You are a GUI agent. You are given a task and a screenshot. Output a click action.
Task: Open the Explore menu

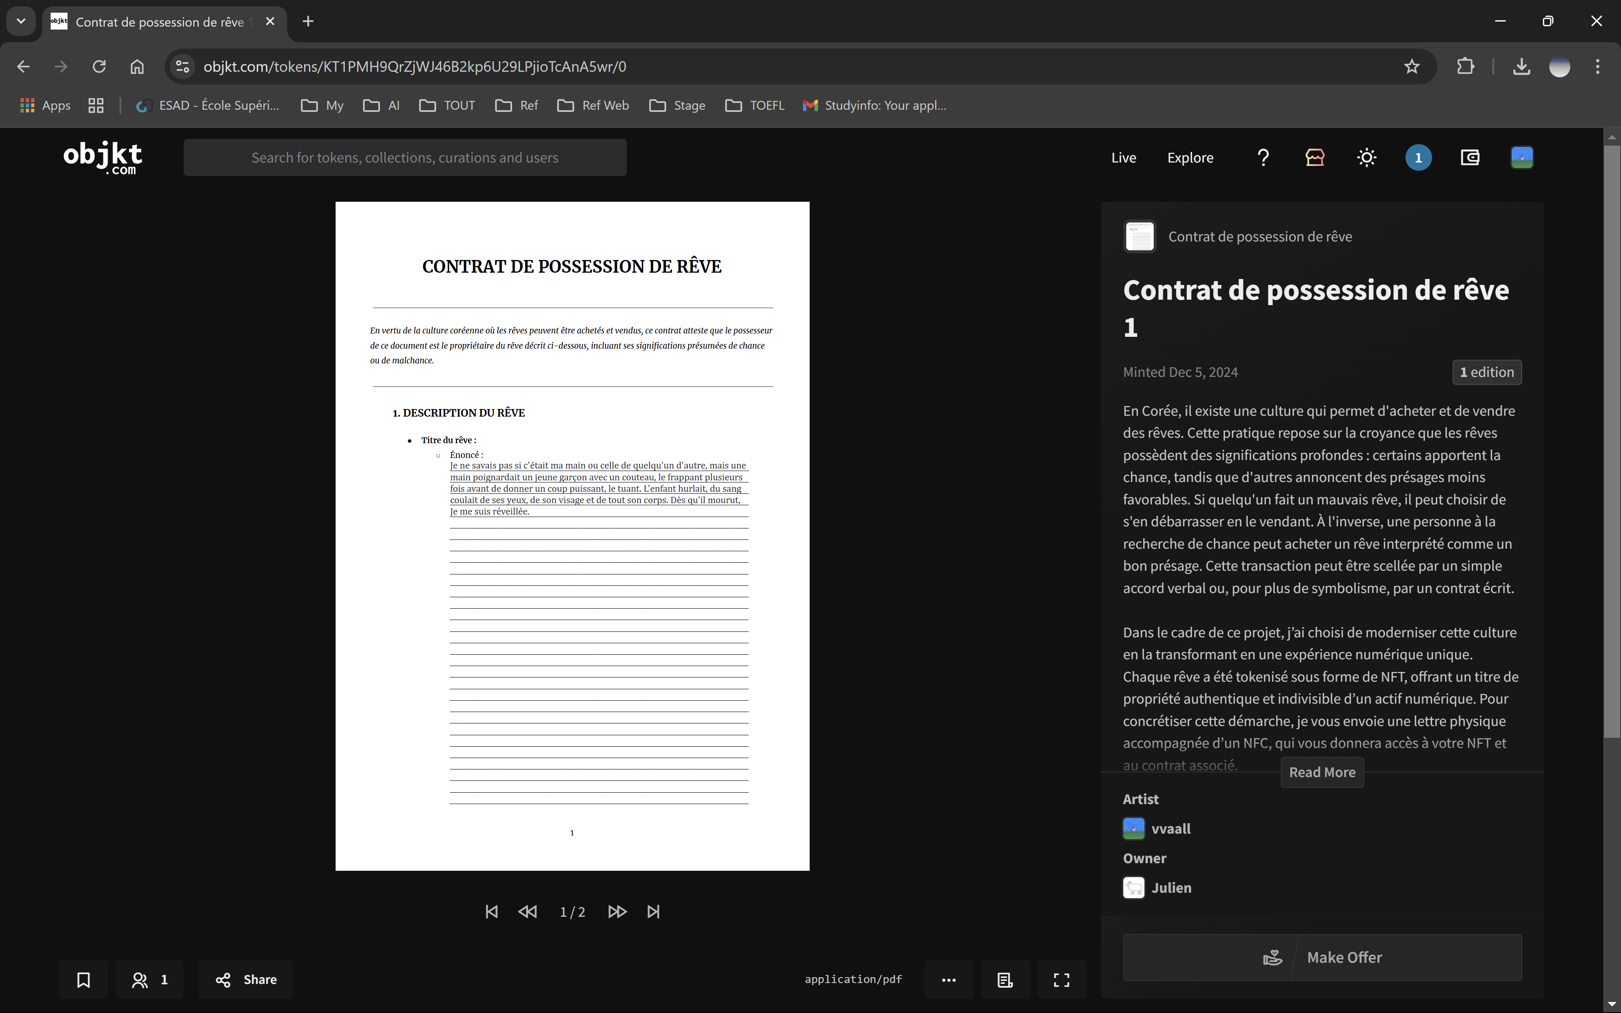point(1190,157)
